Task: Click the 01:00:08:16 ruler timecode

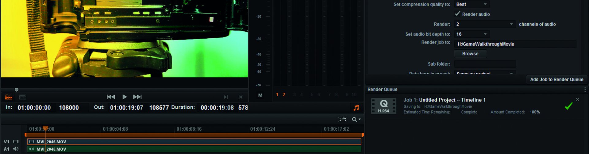Action: point(189,129)
